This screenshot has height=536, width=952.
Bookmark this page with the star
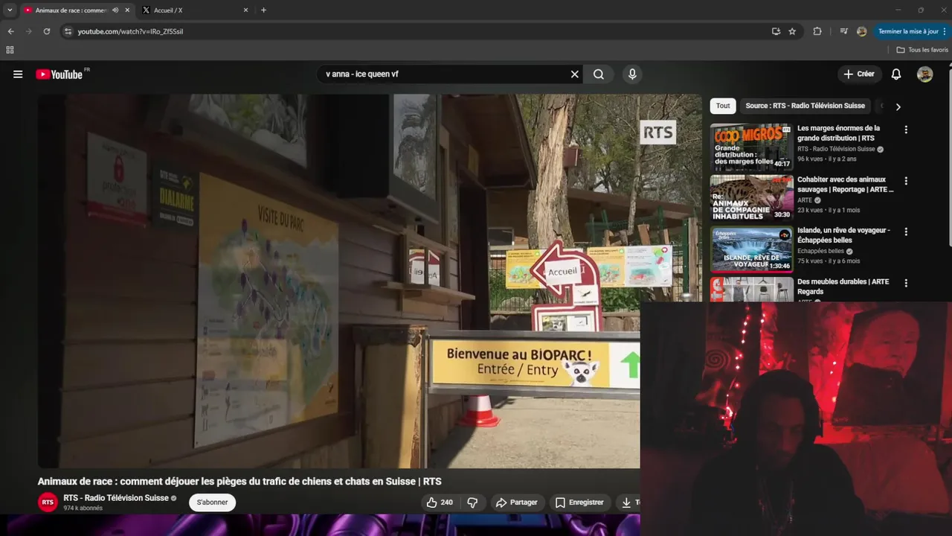792,31
